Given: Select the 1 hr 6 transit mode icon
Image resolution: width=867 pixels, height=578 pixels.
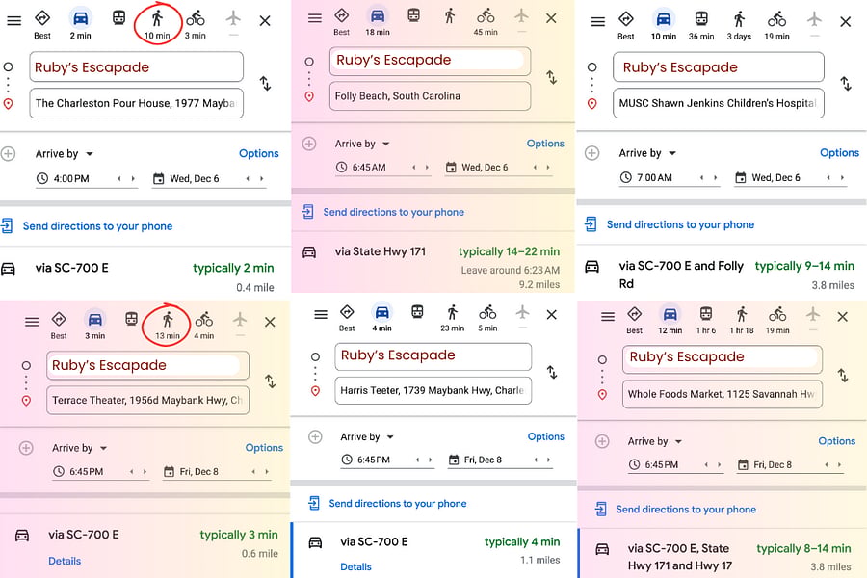Looking at the screenshot, I should click(x=706, y=314).
